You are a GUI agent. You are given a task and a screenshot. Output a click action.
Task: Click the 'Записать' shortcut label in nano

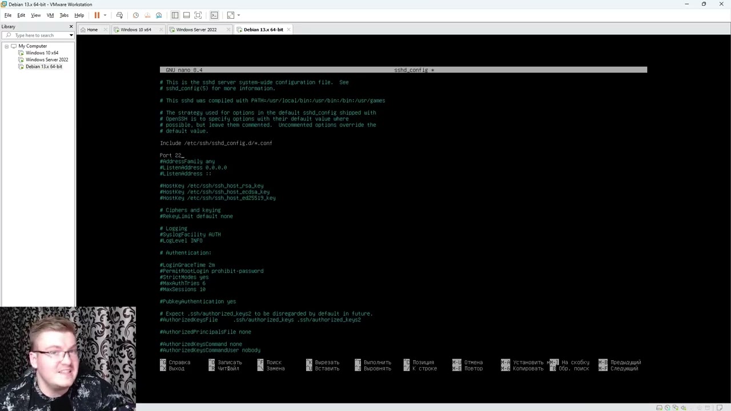230,362
